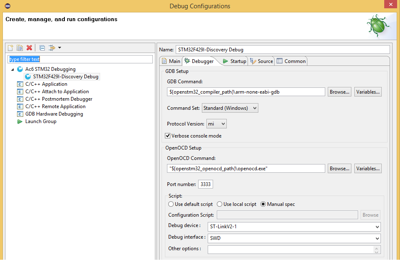Click the GDB Command text field

click(246, 92)
